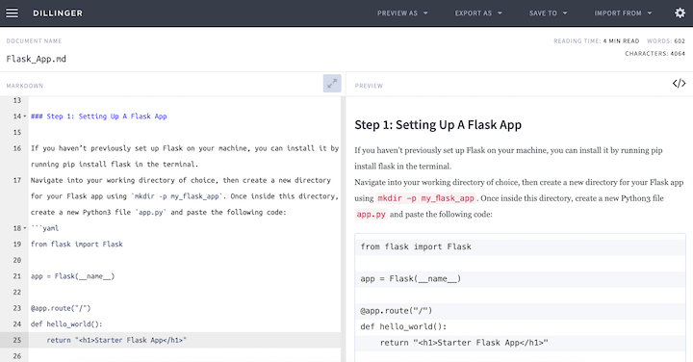The image size is (693, 362).
Task: Open the Import From dropdown
Action: tap(623, 13)
